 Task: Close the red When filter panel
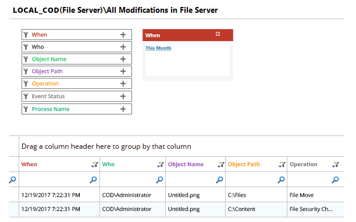tap(218, 34)
